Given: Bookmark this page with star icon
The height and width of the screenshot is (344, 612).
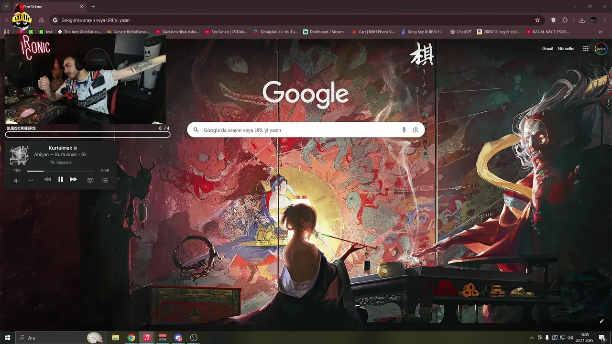Looking at the screenshot, I should coord(537,20).
